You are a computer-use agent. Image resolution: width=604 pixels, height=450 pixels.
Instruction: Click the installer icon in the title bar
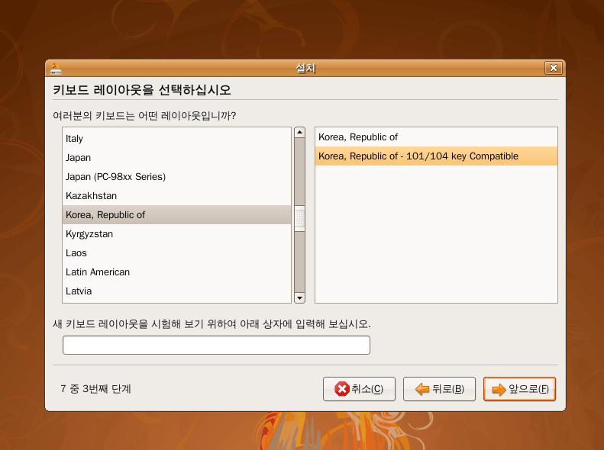(x=56, y=69)
